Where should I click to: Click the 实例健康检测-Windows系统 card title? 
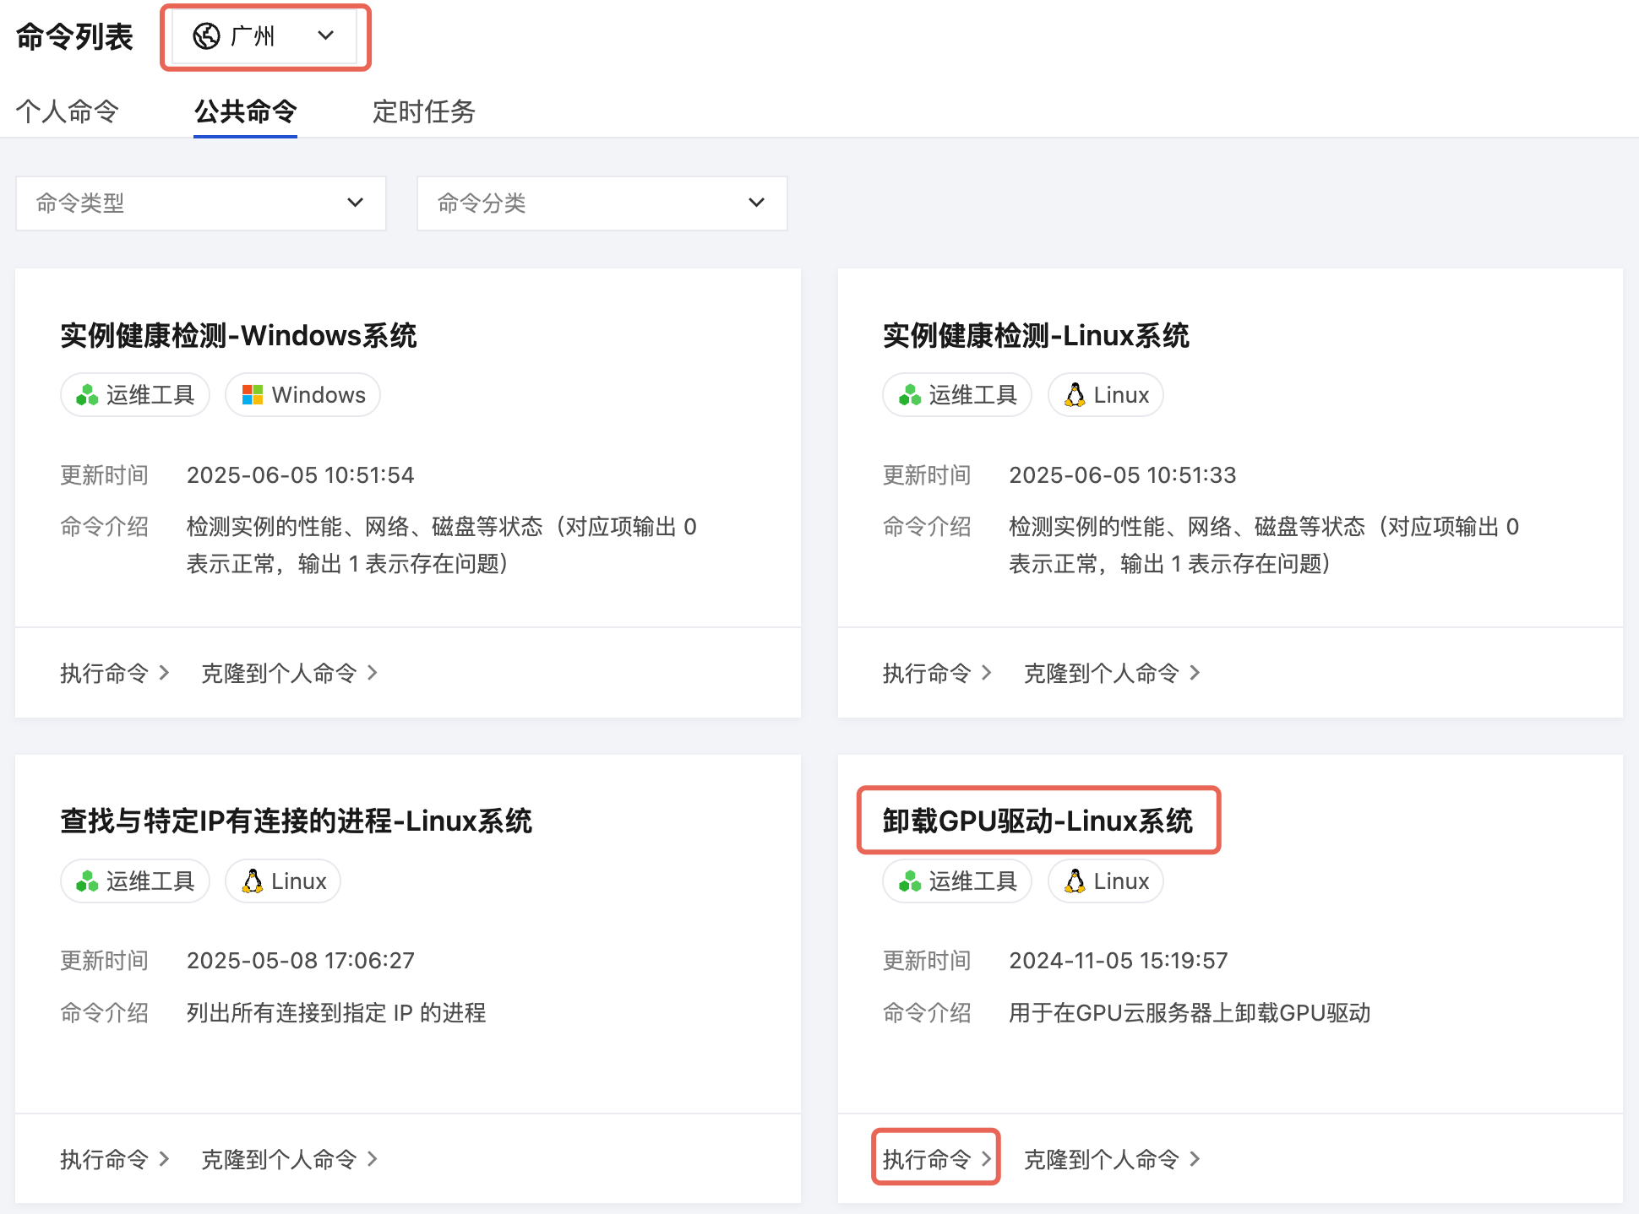[238, 336]
